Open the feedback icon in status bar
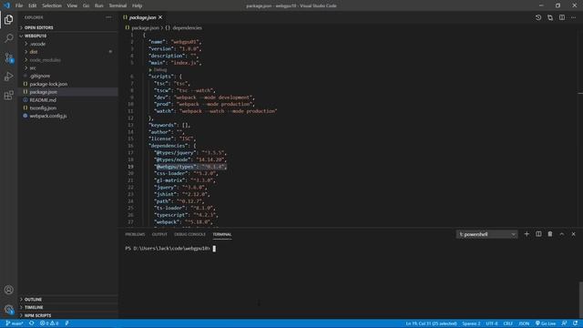The width and height of the screenshot is (583, 328). pyautogui.click(x=564, y=323)
